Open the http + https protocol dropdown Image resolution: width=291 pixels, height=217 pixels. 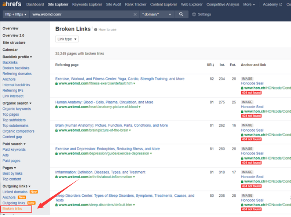[x=16, y=14]
